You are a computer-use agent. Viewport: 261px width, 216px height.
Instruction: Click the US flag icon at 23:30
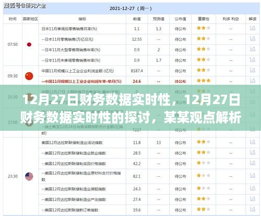tap(29, 176)
